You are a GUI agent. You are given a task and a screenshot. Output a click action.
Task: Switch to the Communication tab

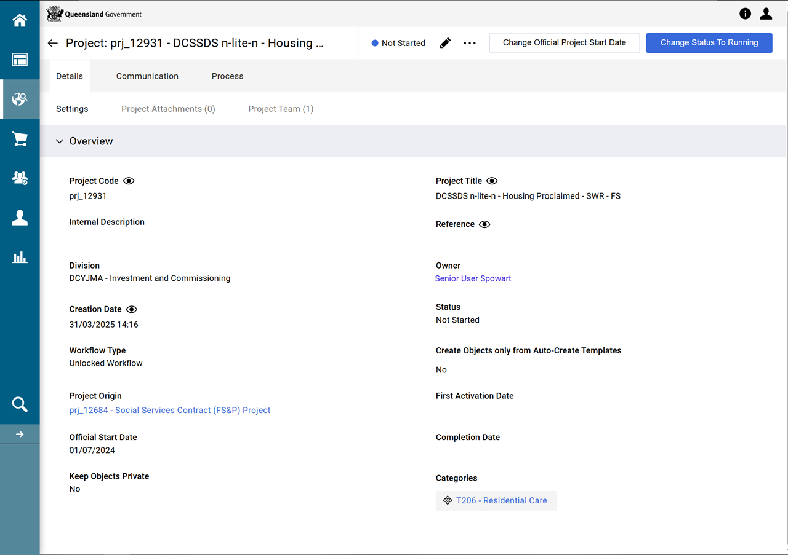(147, 76)
